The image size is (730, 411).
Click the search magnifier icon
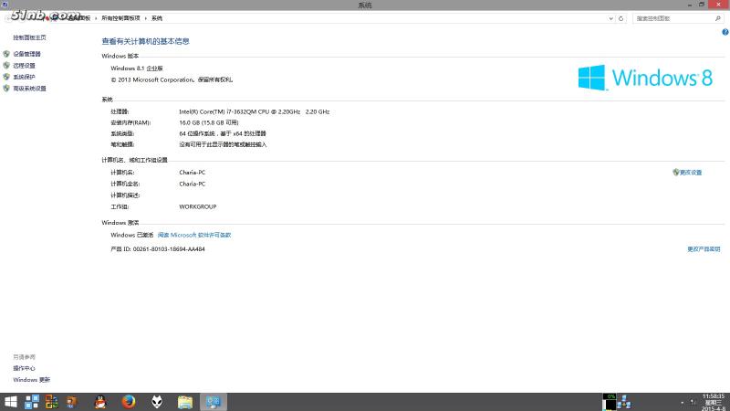[718, 18]
